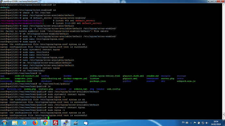This screenshot has height=126, width=225.
Task: Click the Show Desktop strip
Action: (224, 123)
